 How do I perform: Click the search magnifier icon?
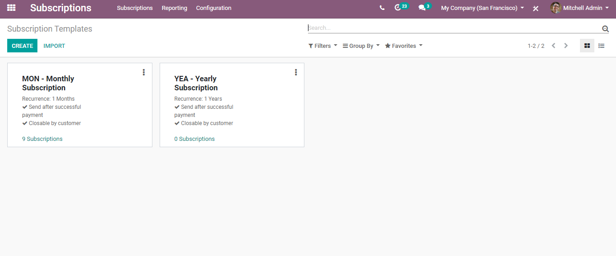[x=605, y=29]
